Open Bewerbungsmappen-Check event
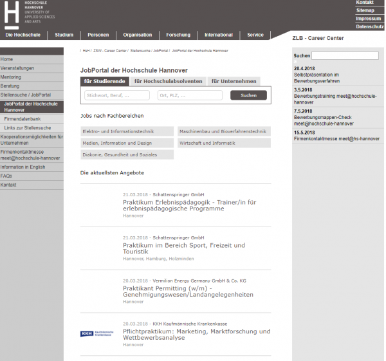Viewport: 386px width, 361px height. click(x=324, y=120)
